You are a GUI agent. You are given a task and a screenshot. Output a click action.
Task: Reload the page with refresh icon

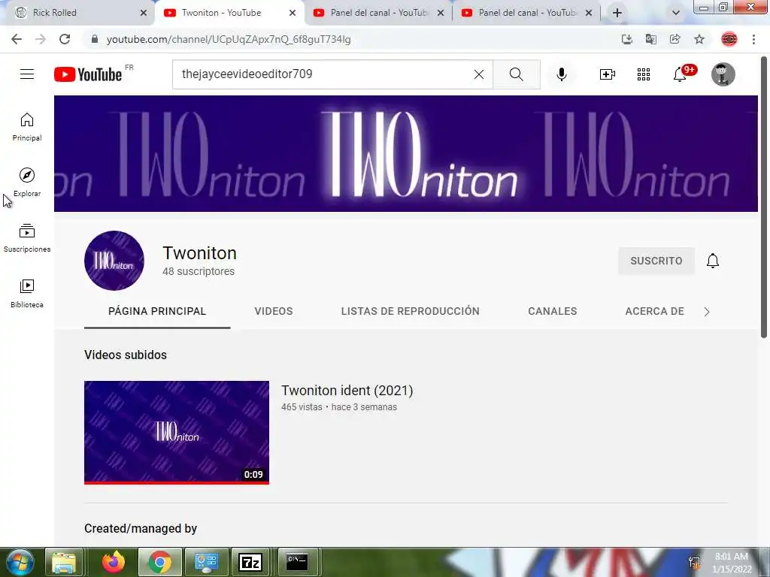pos(65,39)
